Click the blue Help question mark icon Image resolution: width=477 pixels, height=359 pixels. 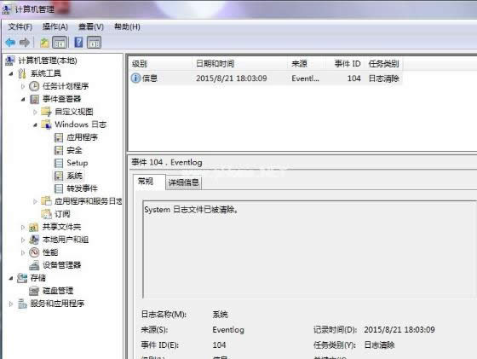point(78,42)
